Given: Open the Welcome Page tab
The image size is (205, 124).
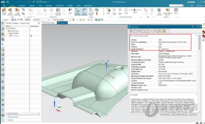Looking at the screenshot, I should [x=49, y=23].
